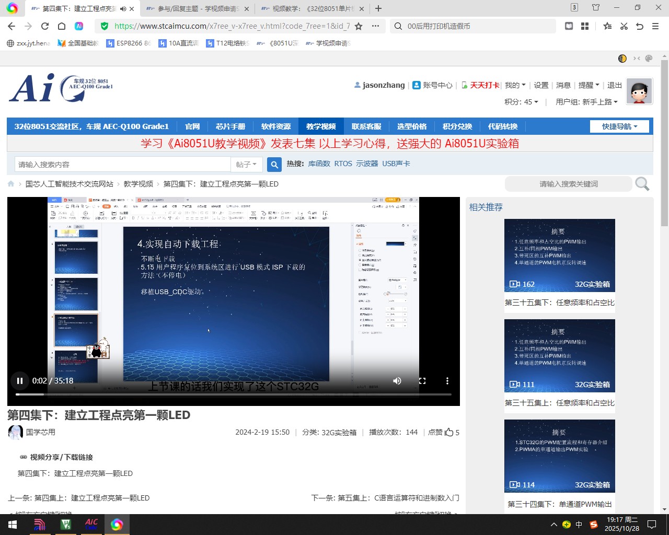Click the 退出 logout link

[614, 85]
